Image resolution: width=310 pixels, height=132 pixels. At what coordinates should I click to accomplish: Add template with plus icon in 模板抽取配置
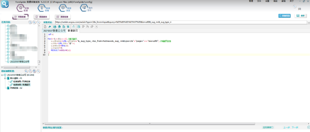(26, 71)
